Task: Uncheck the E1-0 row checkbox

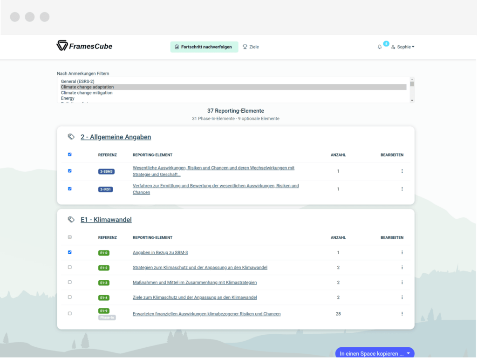Action: click(70, 252)
